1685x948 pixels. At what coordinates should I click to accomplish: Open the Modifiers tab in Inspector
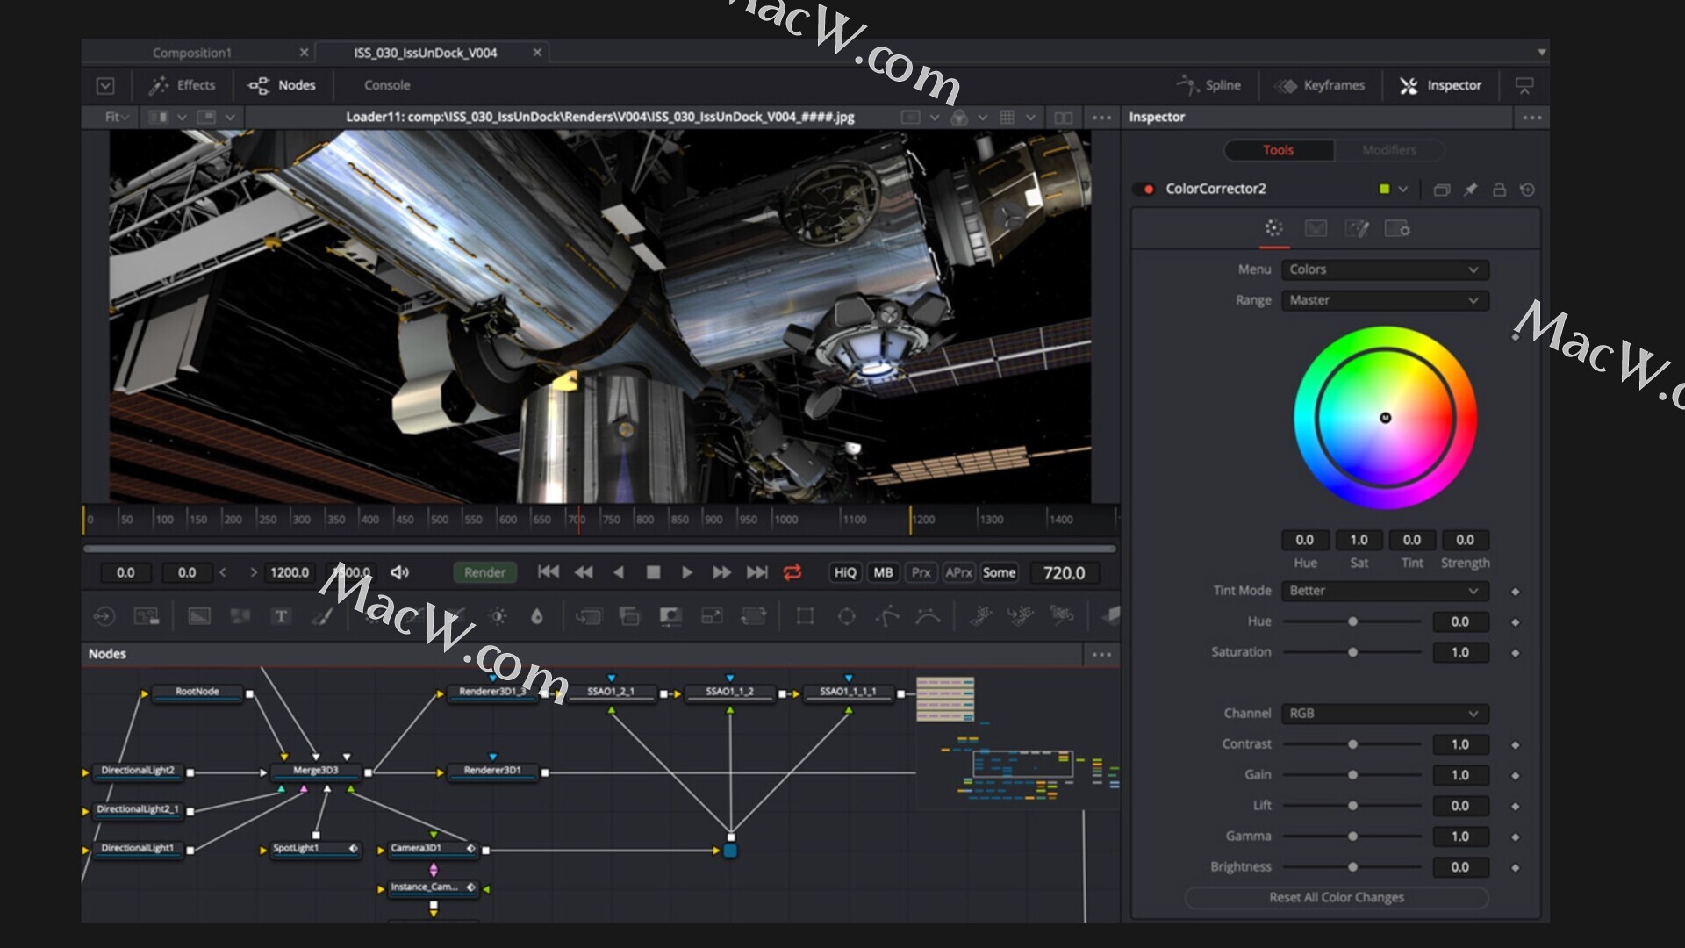click(1388, 150)
